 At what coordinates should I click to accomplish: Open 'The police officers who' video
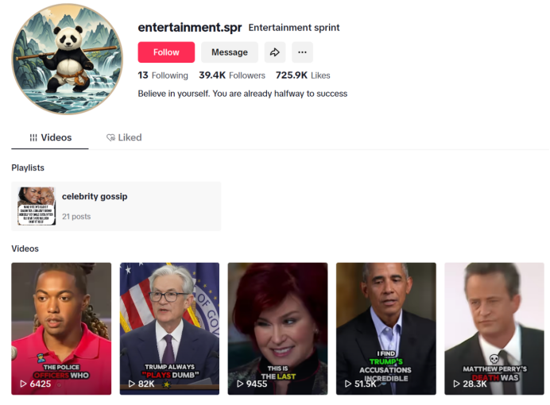point(61,329)
